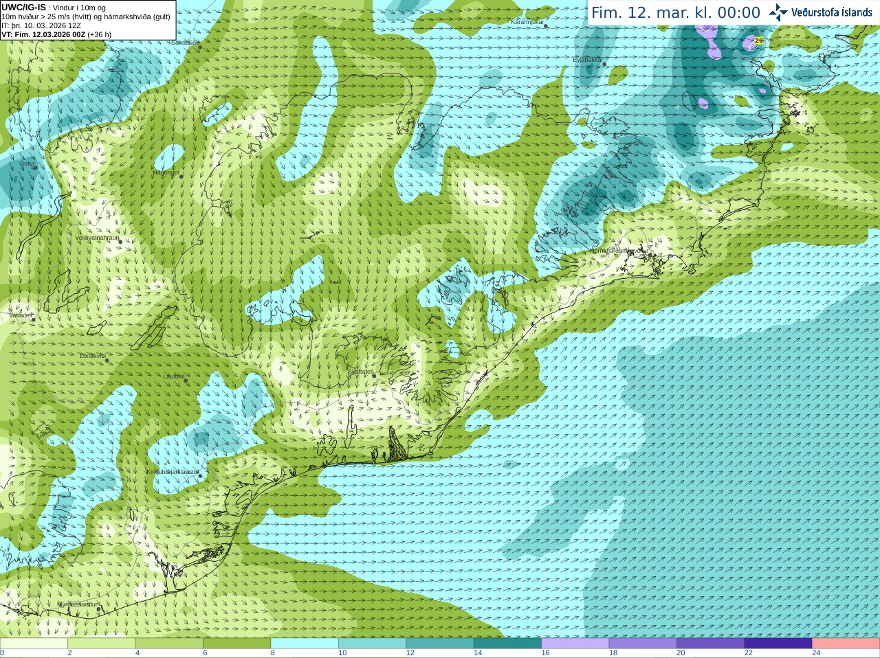The image size is (880, 658).
Task: Select the 0–2 m/s legend swatch
Action: pyautogui.click(x=34, y=644)
